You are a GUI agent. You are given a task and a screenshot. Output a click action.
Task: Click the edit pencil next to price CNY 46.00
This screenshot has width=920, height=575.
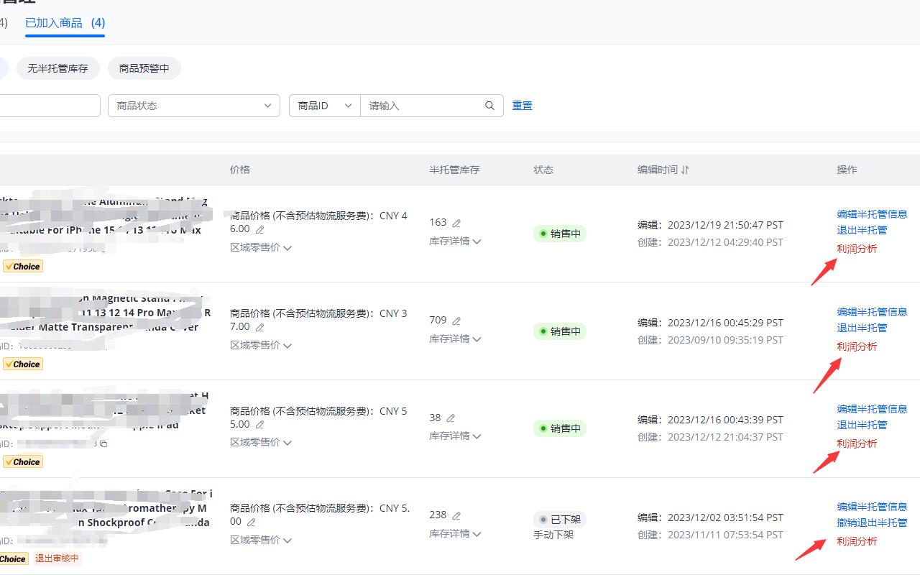click(x=260, y=230)
